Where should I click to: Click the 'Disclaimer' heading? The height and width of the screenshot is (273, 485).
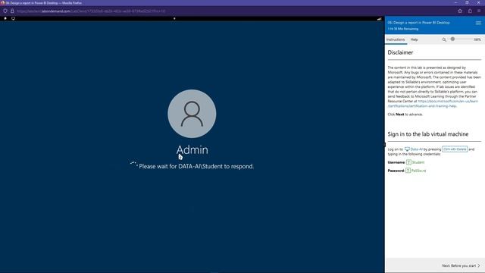[400, 52]
